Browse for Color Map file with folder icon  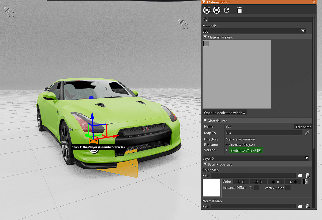(300, 175)
